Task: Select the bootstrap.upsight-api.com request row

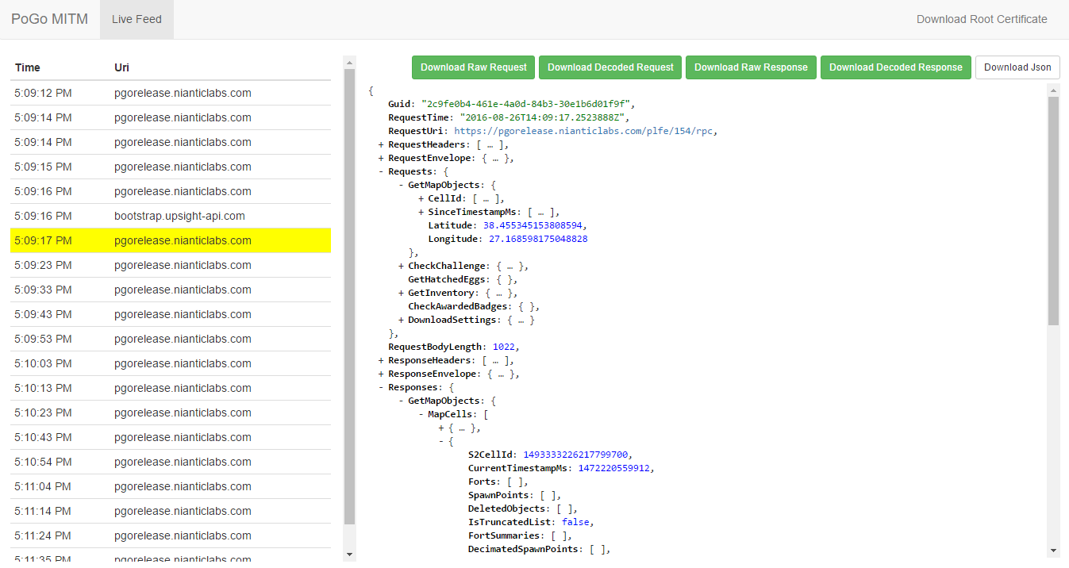Action: tap(171, 216)
